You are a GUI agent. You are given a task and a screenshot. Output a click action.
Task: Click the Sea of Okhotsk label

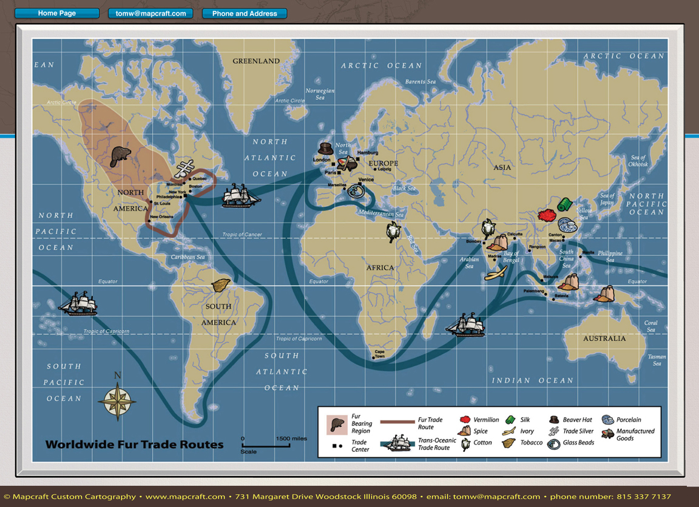[x=638, y=161]
